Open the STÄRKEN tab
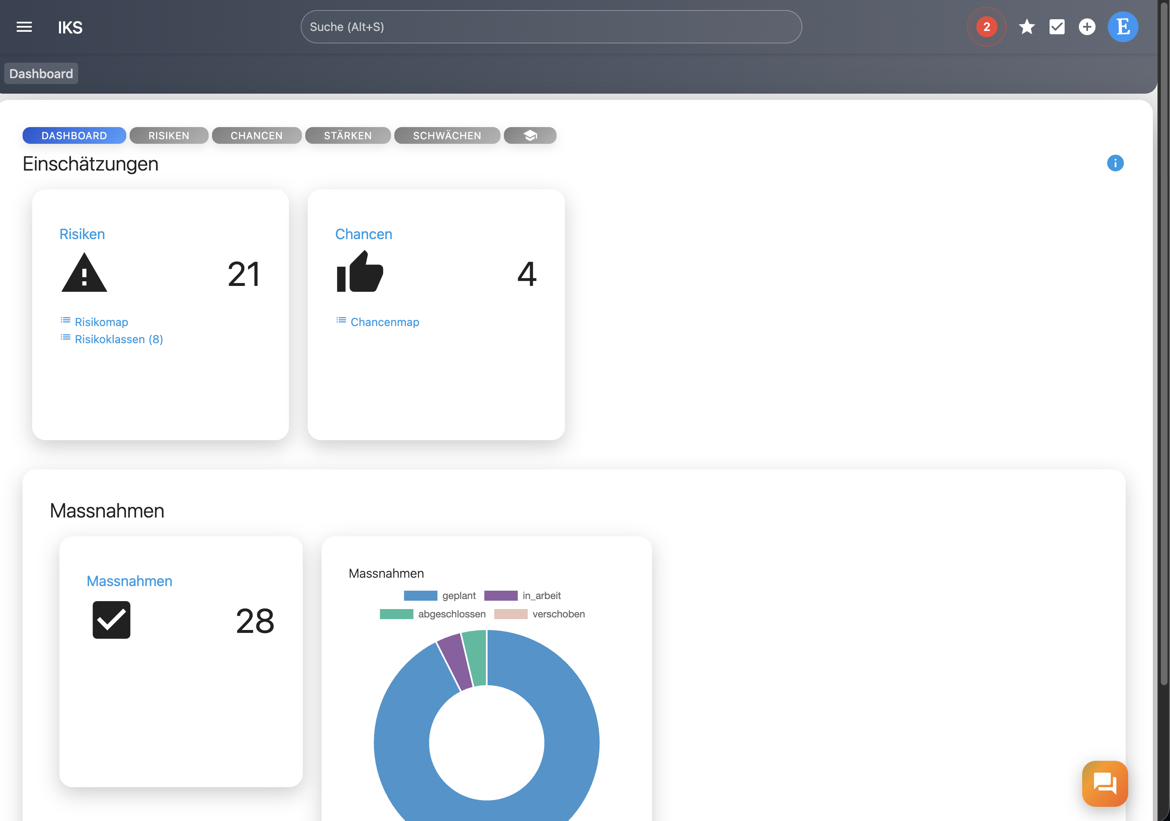Viewport: 1170px width, 821px height. coord(347,135)
